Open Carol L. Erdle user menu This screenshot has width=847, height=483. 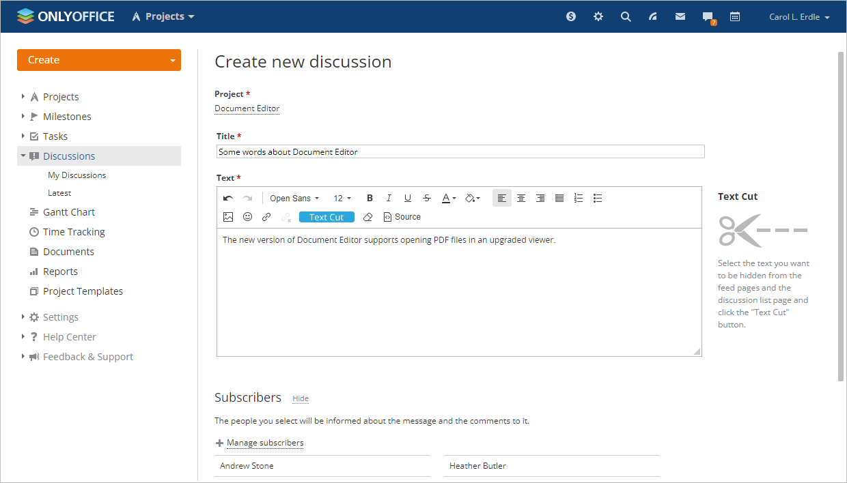click(x=799, y=17)
